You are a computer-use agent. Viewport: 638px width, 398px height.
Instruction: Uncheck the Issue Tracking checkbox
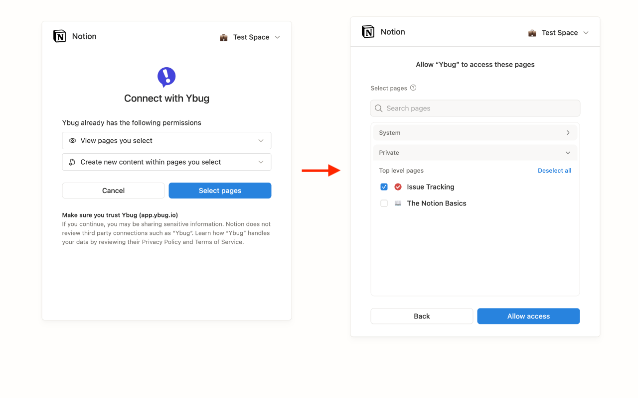click(x=384, y=187)
